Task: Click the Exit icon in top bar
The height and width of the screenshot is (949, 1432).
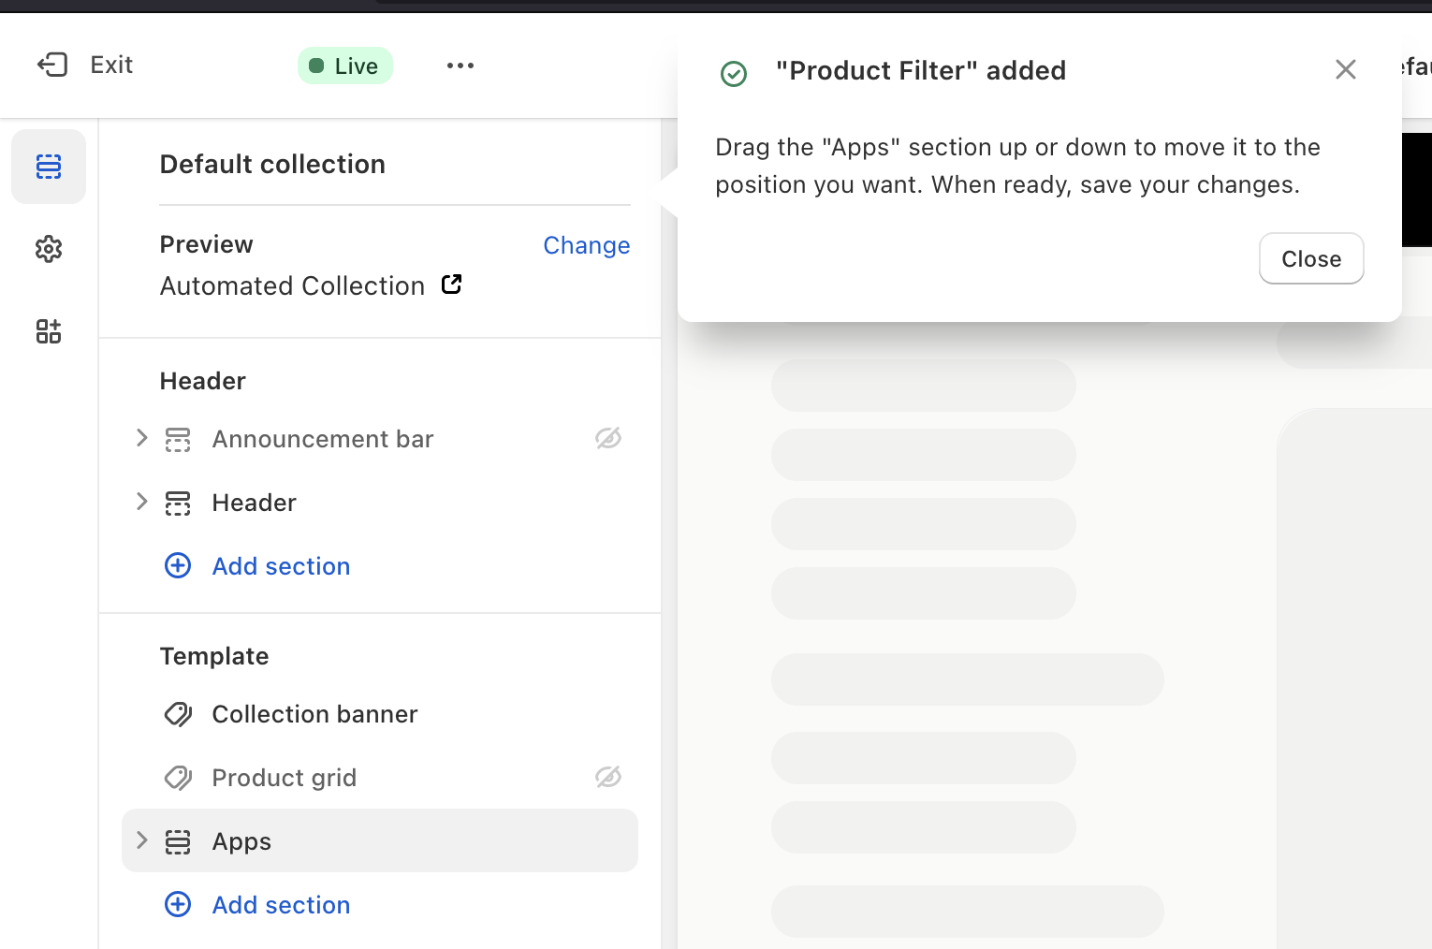Action: pyautogui.click(x=52, y=65)
